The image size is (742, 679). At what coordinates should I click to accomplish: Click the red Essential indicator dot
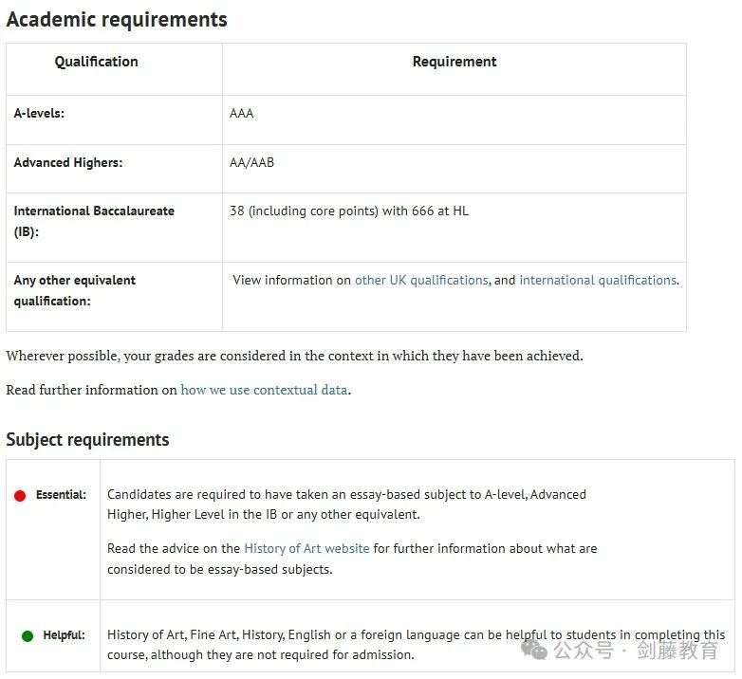(20, 496)
